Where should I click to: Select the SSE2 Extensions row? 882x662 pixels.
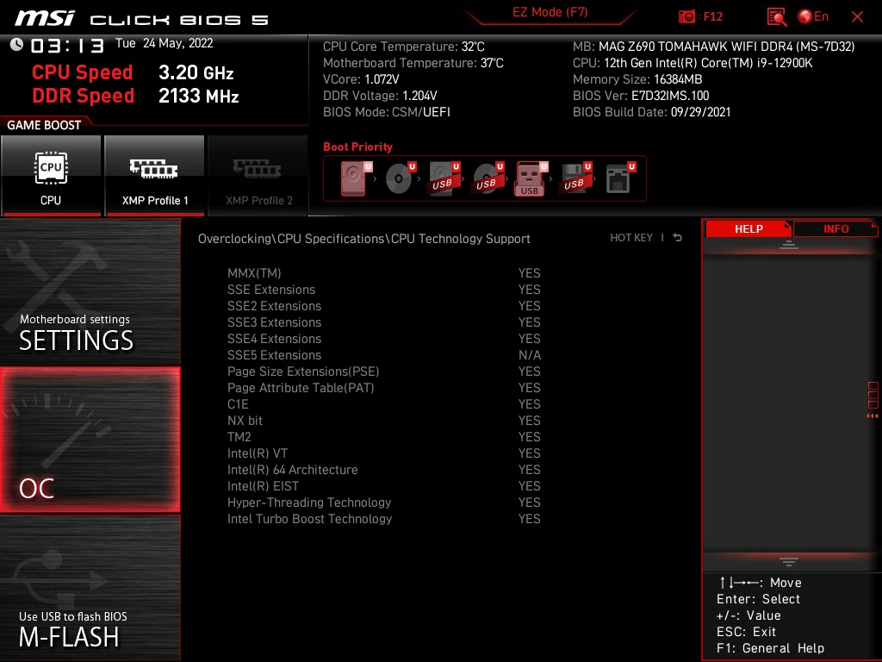pyautogui.click(x=383, y=306)
